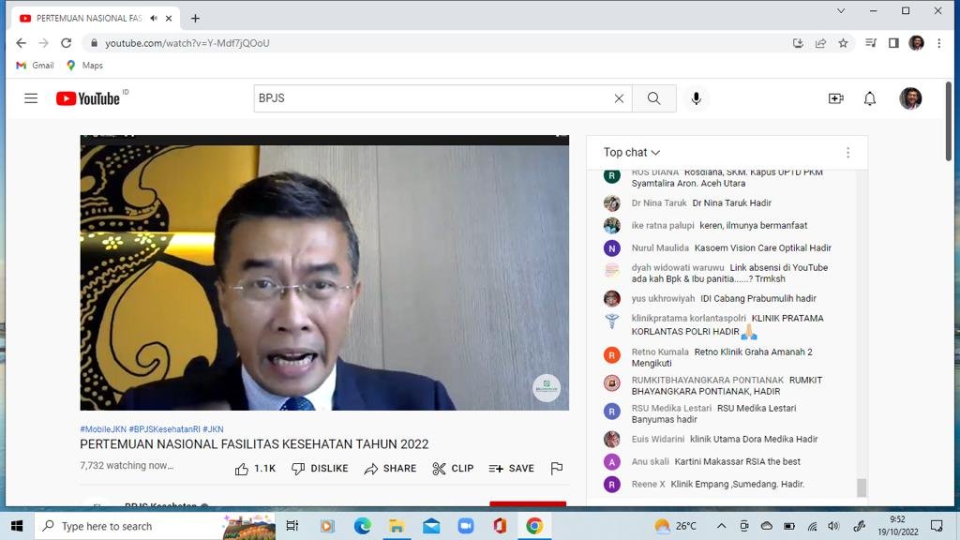Dislike this video
This screenshot has width=960, height=540.
(320, 469)
